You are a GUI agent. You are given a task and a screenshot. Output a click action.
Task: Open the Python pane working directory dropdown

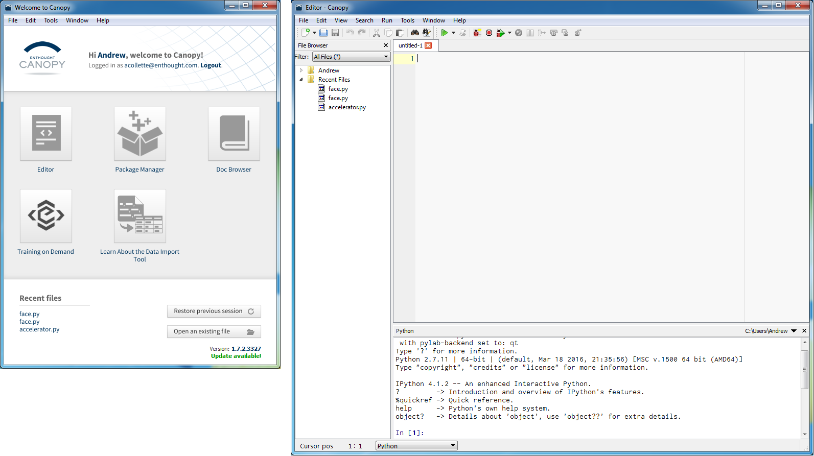[x=794, y=331]
